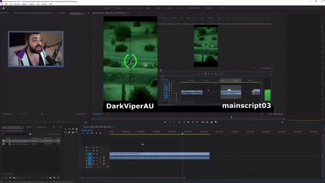Open the Comparison View button
Viewport: 325px width, 183px height.
coord(216,122)
